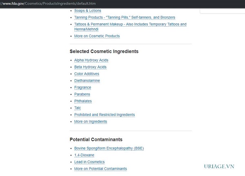Open the Parabens link
This screenshot has height=176, width=245.
click(x=82, y=94)
